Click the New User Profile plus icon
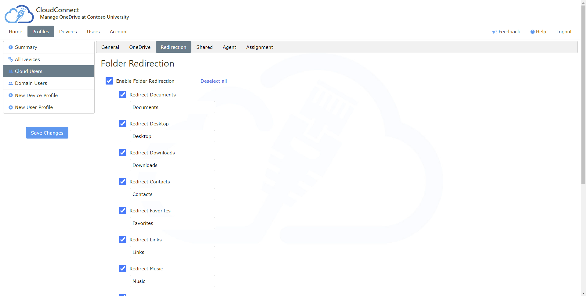 pyautogui.click(x=11, y=107)
